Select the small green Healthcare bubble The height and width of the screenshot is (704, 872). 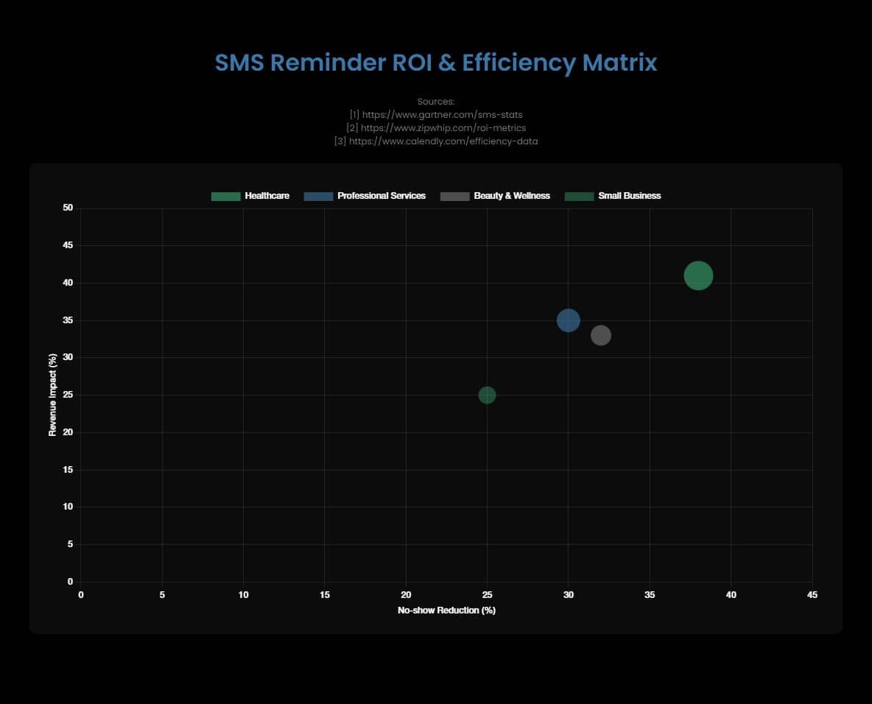click(x=487, y=395)
